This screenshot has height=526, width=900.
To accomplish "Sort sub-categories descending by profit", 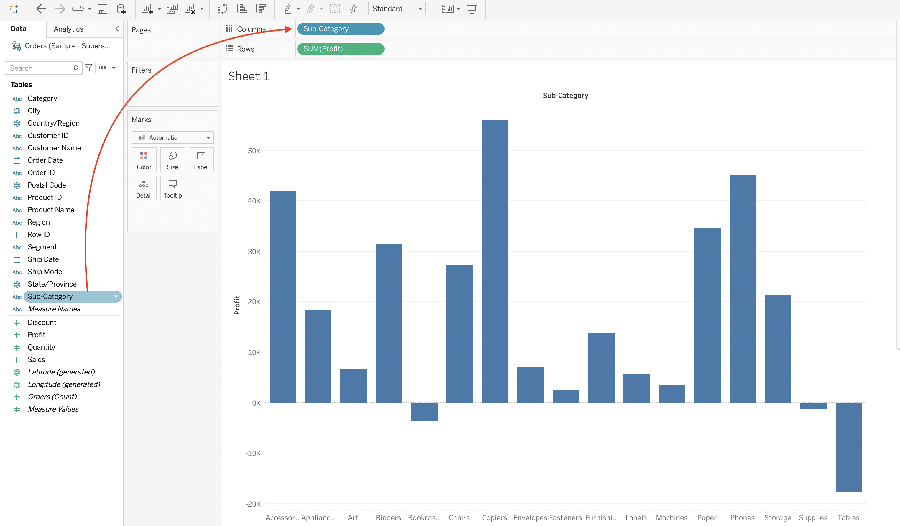I will [x=261, y=9].
